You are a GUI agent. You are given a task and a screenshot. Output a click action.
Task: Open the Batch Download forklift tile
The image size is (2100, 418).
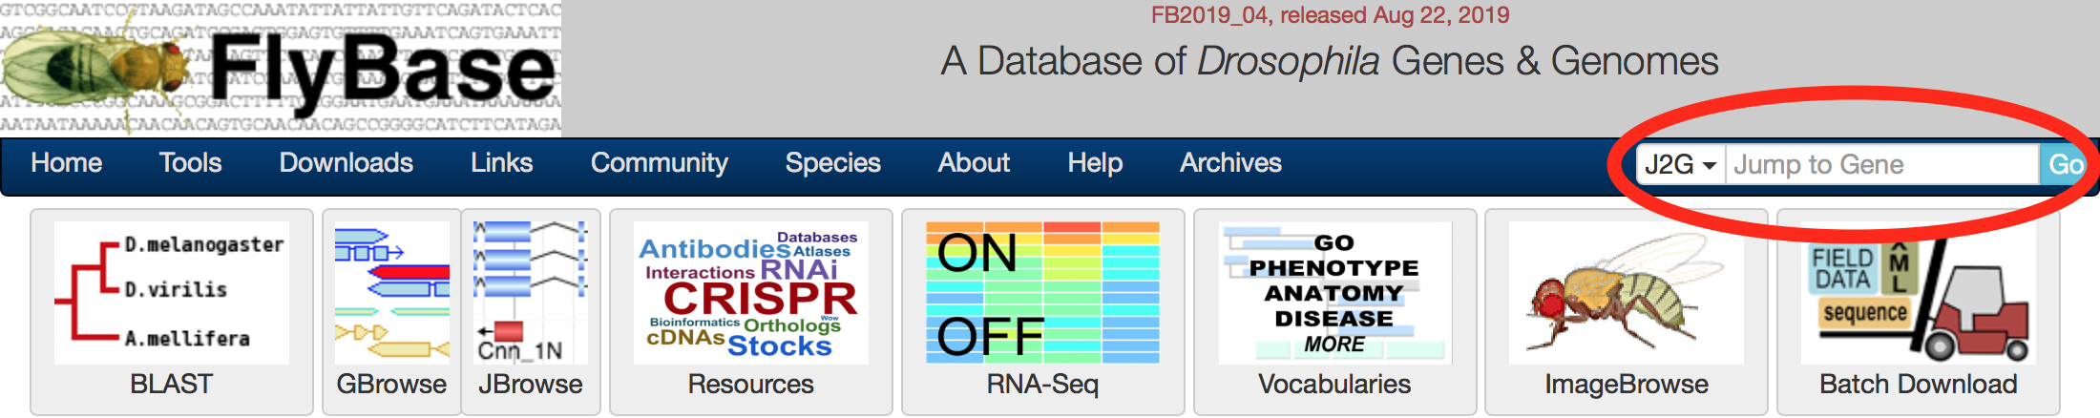pos(1919,311)
